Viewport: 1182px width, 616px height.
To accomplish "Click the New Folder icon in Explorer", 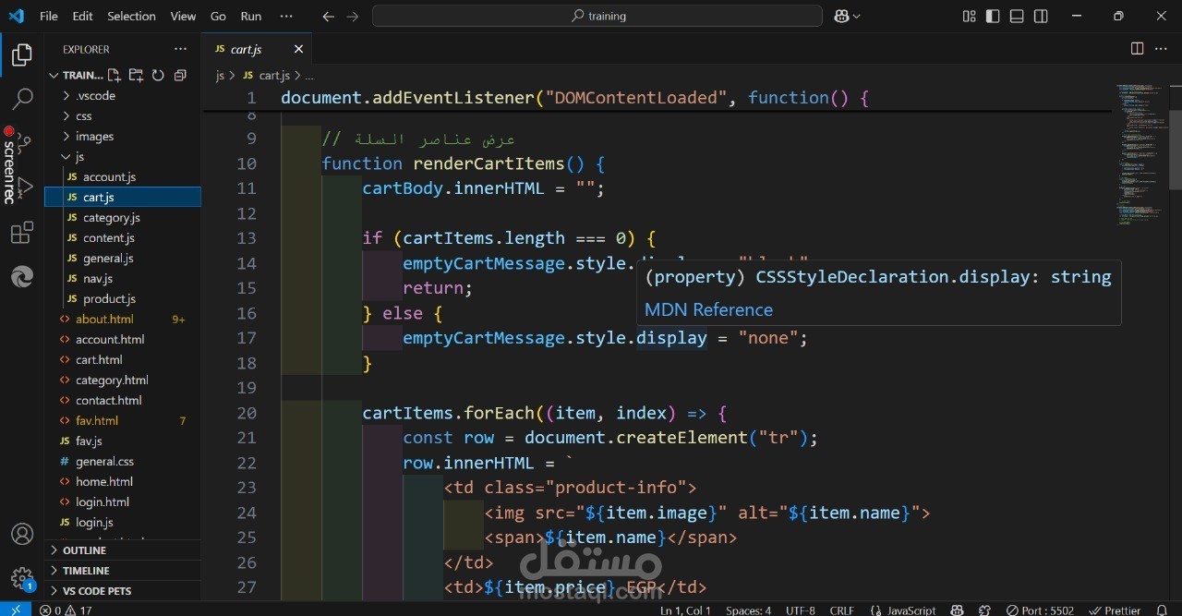I will tap(136, 75).
